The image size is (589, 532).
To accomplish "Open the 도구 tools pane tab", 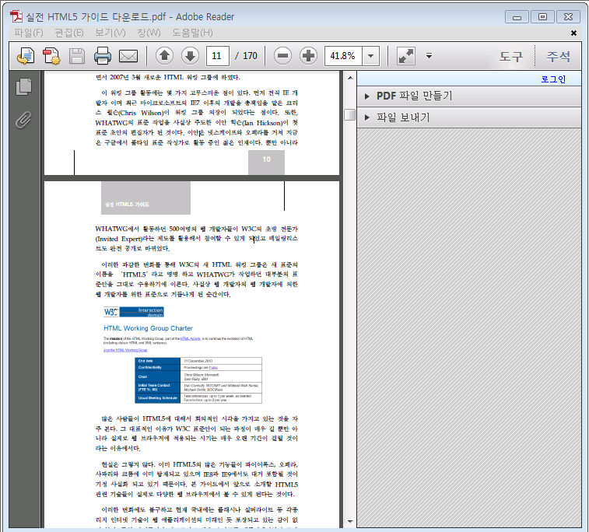I will coord(511,57).
